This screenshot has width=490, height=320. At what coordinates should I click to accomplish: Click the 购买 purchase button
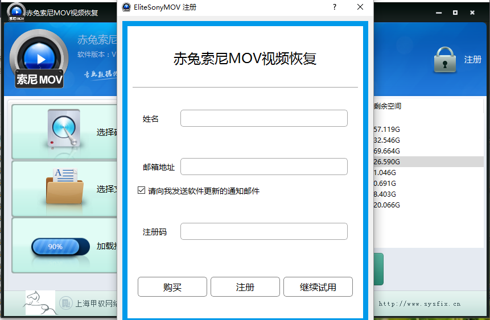(172, 286)
